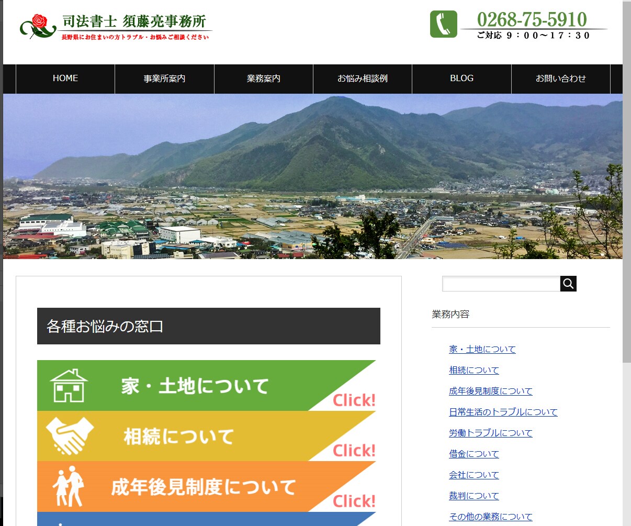Click the 司法書士 須藤亮事務所 site title
This screenshot has width=631, height=526.
134,21
